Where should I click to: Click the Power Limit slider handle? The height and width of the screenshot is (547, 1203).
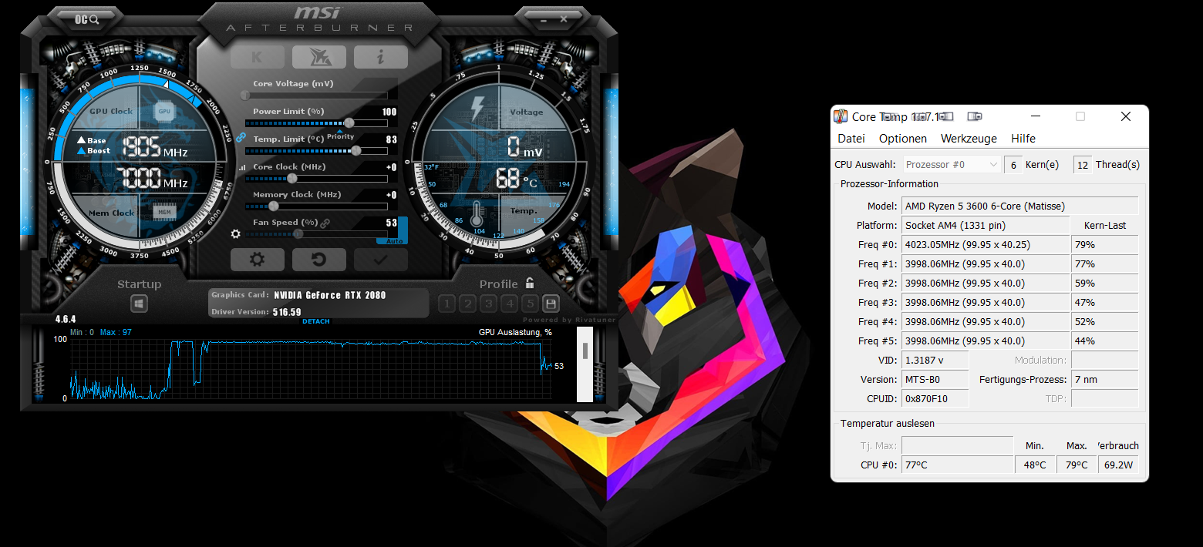pyautogui.click(x=349, y=122)
